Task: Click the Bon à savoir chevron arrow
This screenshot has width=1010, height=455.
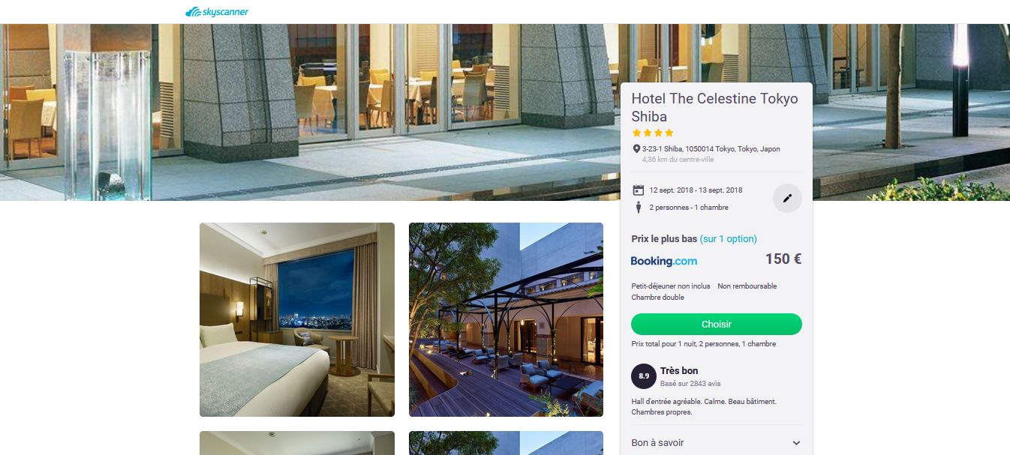Action: 796,443
